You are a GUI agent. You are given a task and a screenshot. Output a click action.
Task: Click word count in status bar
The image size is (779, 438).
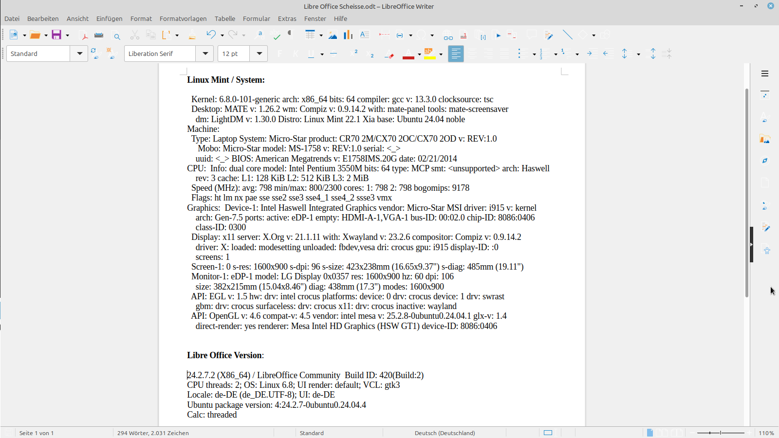pyautogui.click(x=153, y=433)
